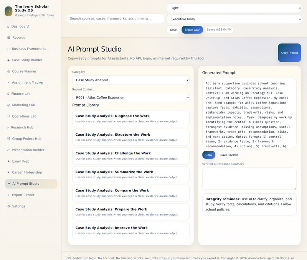Click the Finance Lab dollar icon
This screenshot has width=307, height=260.
(x=8, y=94)
